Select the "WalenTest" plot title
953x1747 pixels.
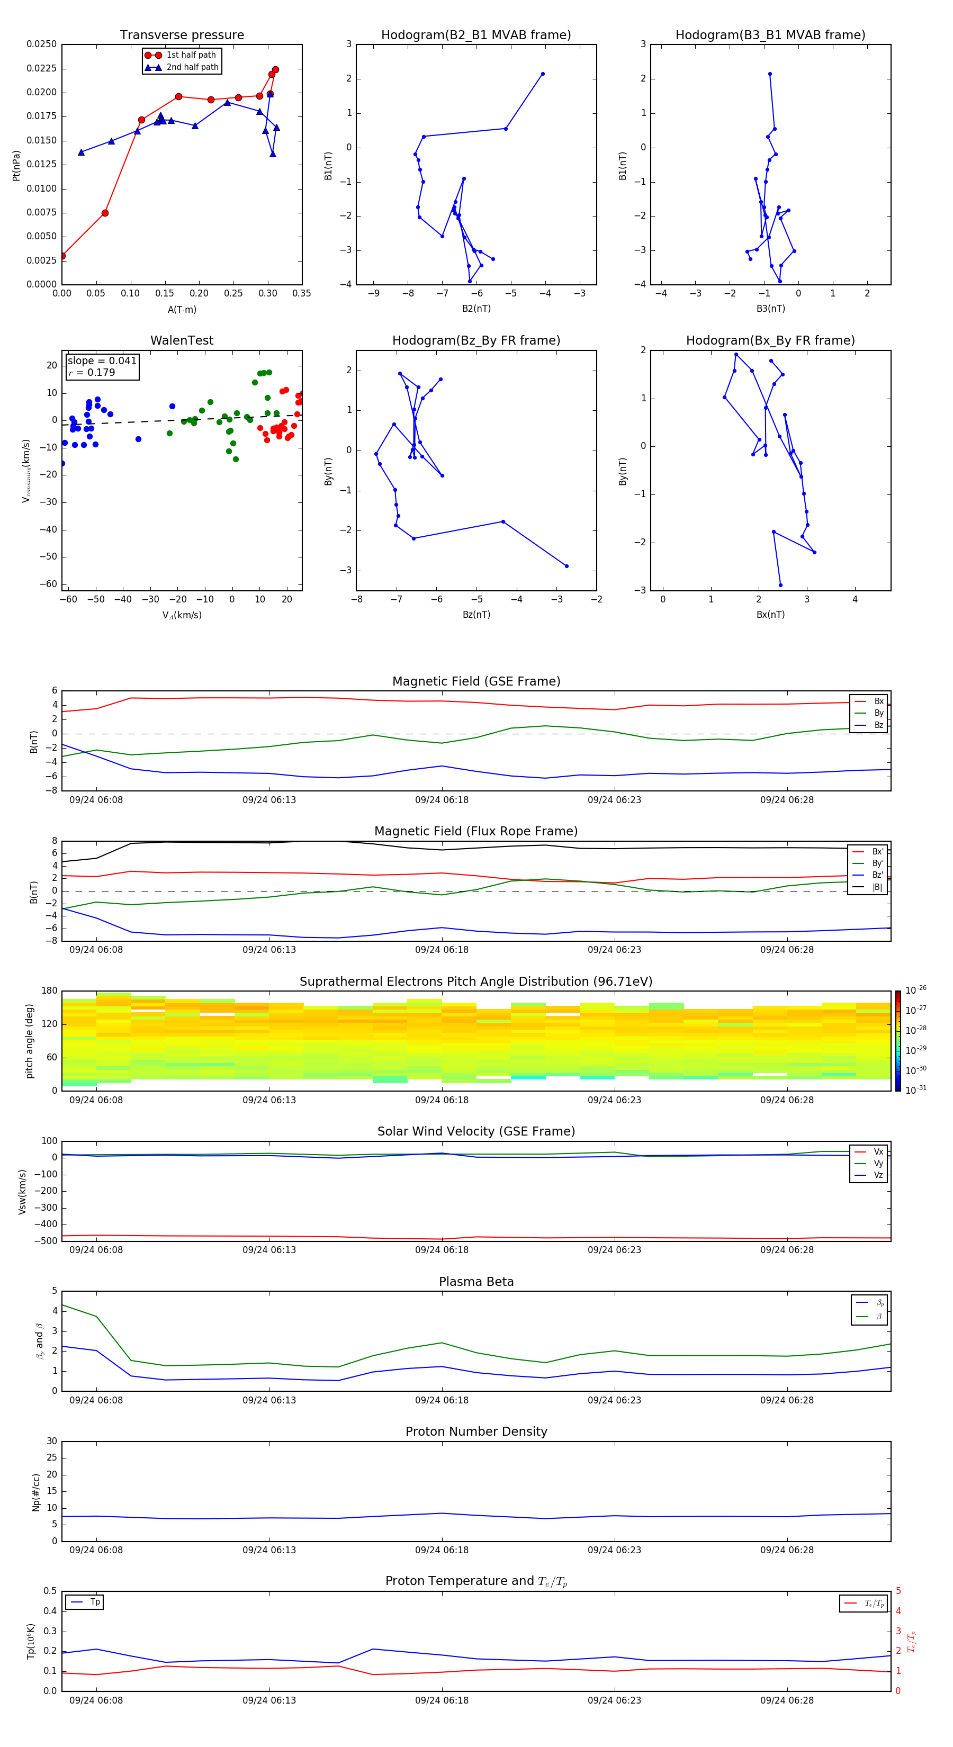click(182, 340)
